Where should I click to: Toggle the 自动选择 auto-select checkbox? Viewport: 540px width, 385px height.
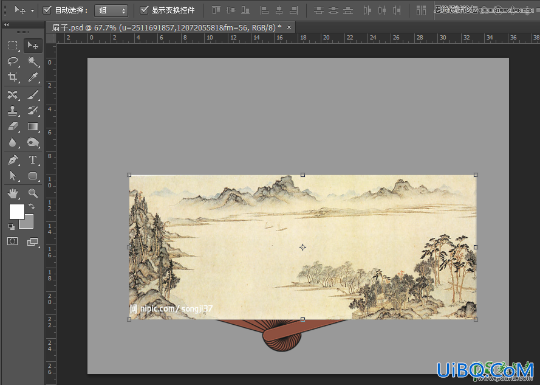pos(47,10)
